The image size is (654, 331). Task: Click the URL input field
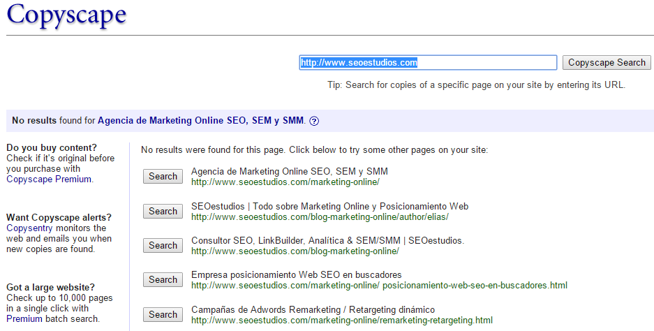[428, 63]
